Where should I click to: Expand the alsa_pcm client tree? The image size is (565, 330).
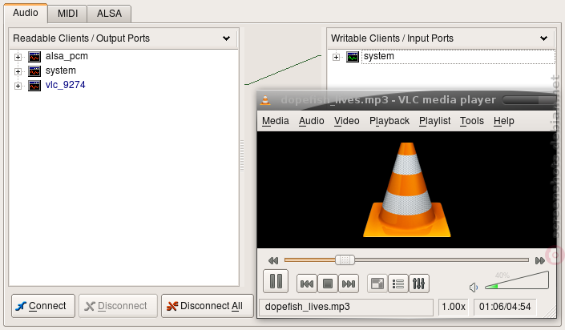18,57
